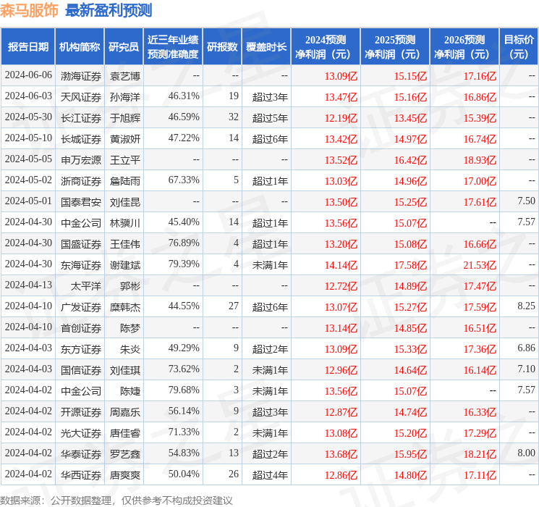Screen dimensions: 539x507
Task: Click analyst name 谢建斌
Action: (125, 265)
